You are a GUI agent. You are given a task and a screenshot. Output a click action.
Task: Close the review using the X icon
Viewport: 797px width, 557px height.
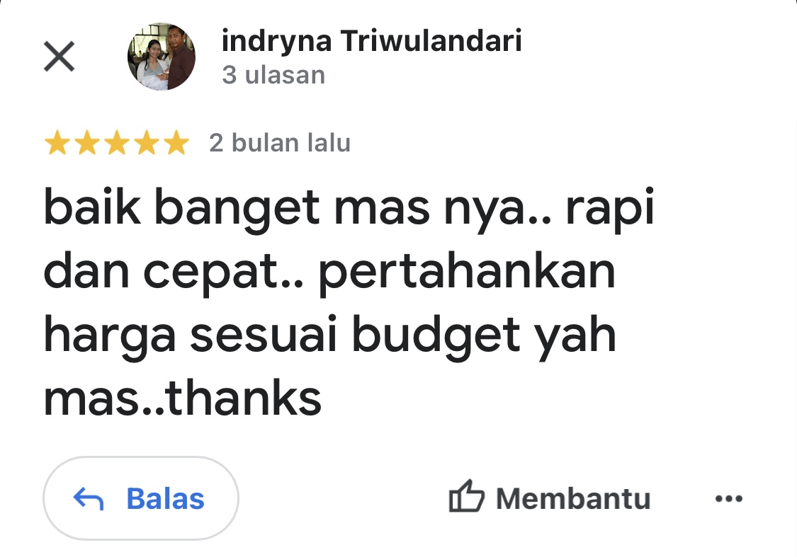click(59, 57)
